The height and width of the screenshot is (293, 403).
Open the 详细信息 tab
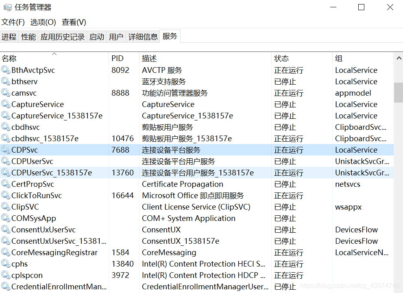pyautogui.click(x=143, y=37)
